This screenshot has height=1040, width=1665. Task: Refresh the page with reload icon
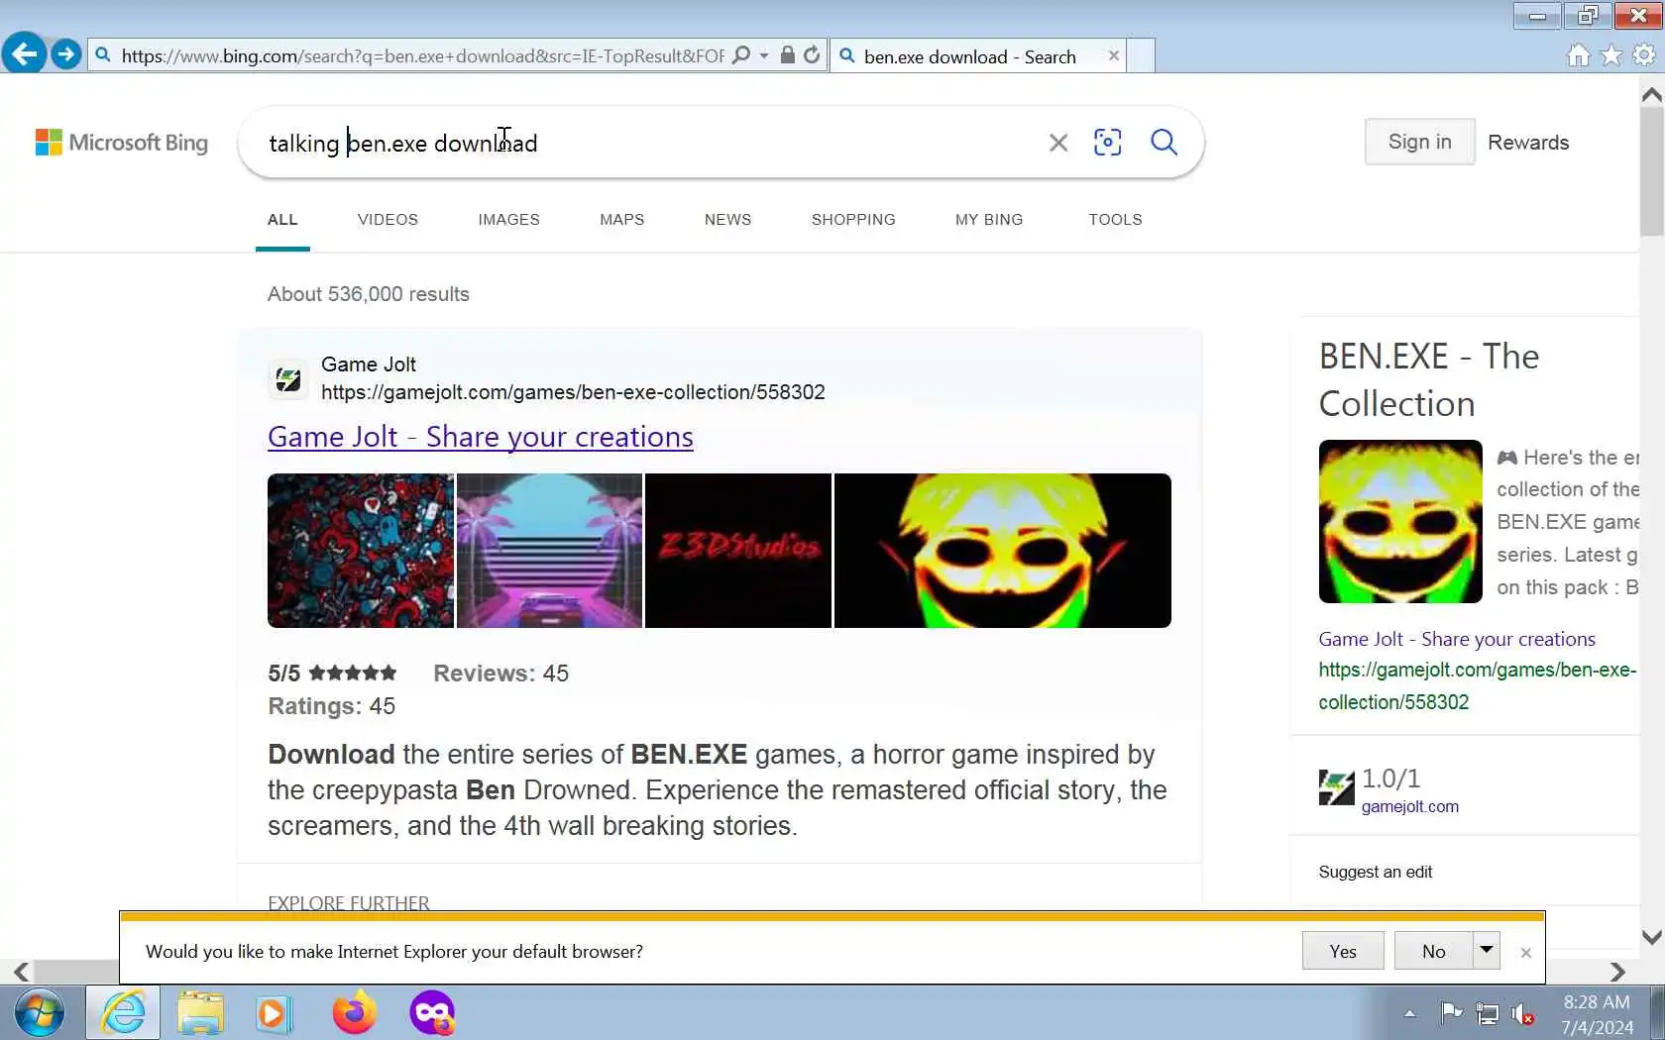[812, 55]
